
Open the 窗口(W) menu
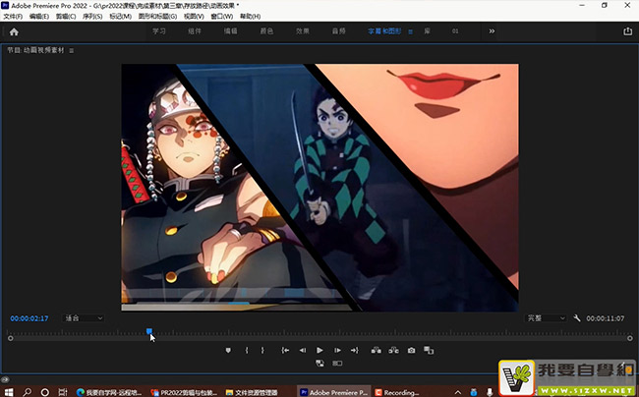point(222,17)
